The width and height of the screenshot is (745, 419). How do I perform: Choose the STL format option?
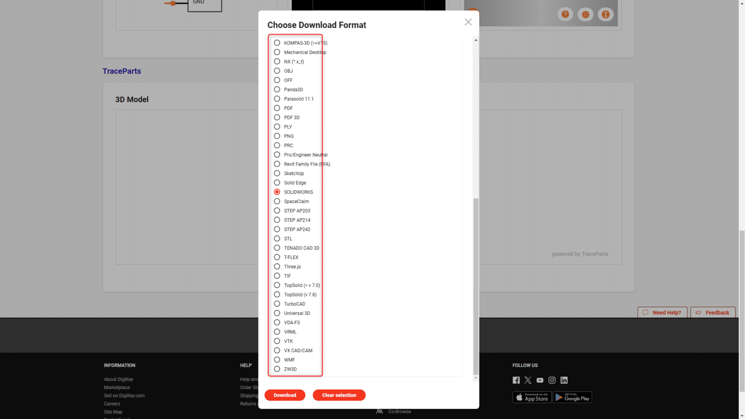coord(277,239)
